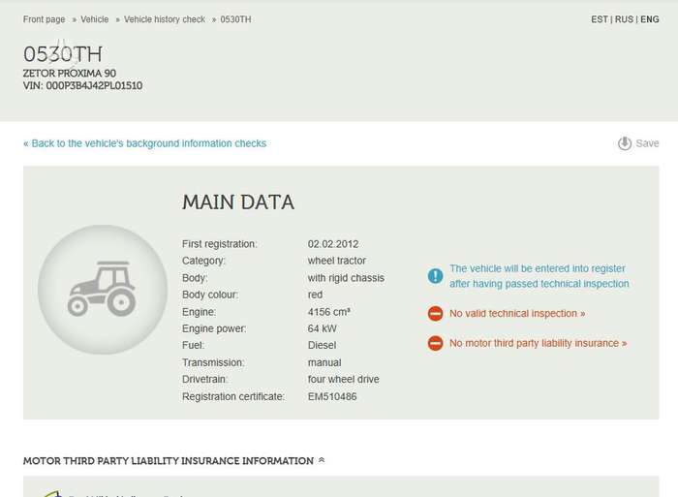
Task: Open No valid technical inspection link
Action: click(x=517, y=313)
